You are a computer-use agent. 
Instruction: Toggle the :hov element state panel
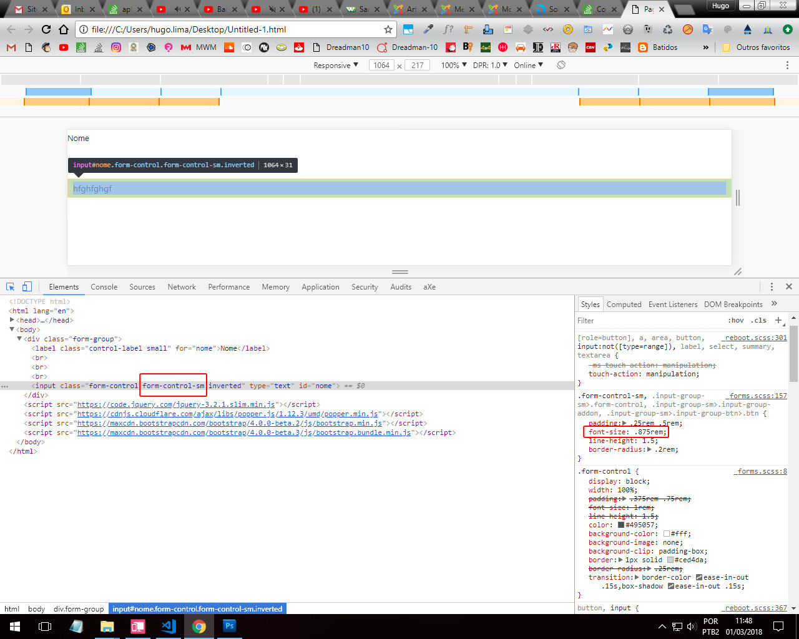point(737,320)
